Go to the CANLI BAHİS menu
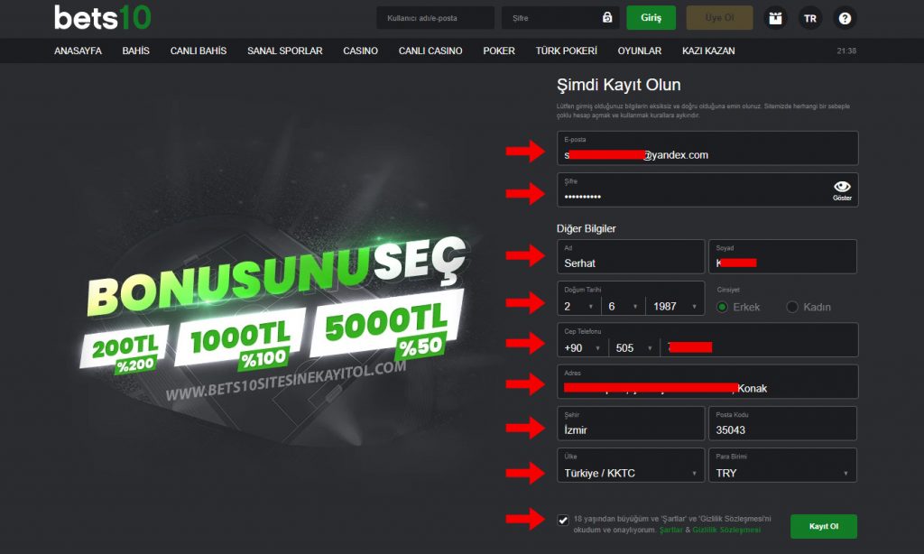 click(x=198, y=51)
